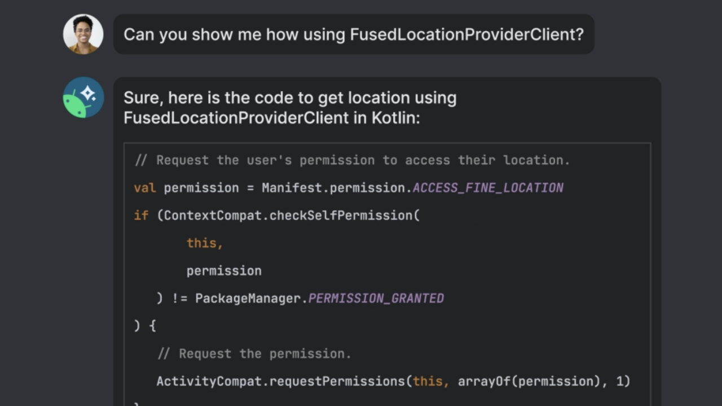Image resolution: width=722 pixels, height=406 pixels.
Task: Click the ') {' closing brace line
Action: (x=145, y=326)
